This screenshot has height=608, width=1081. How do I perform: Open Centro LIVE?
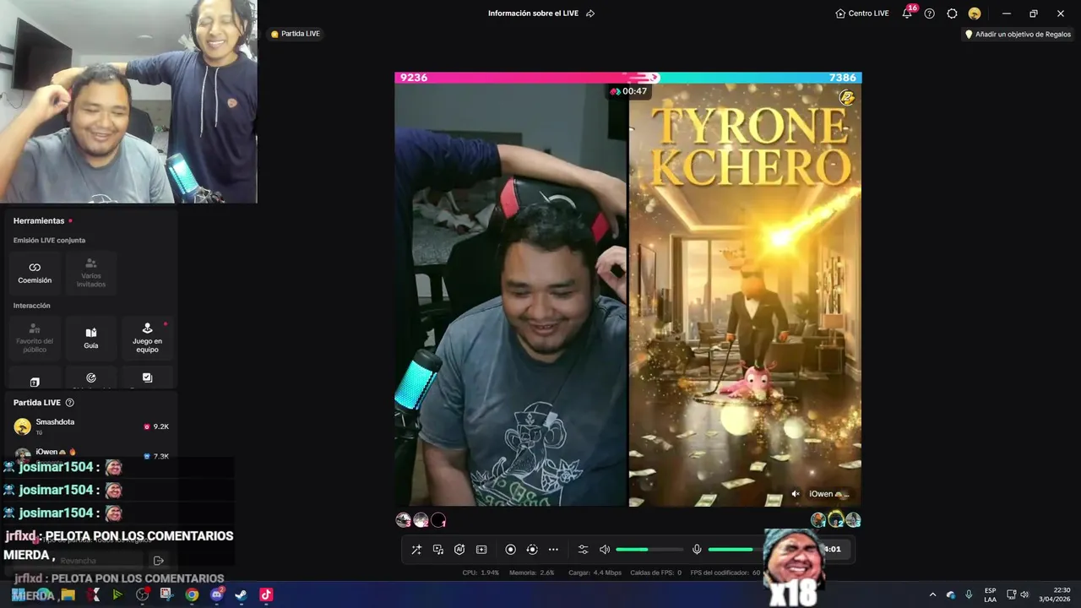(862, 14)
